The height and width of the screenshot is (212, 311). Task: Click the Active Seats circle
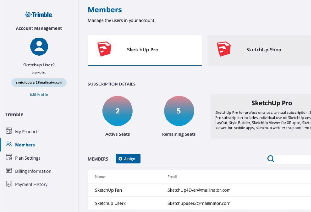coord(117,111)
